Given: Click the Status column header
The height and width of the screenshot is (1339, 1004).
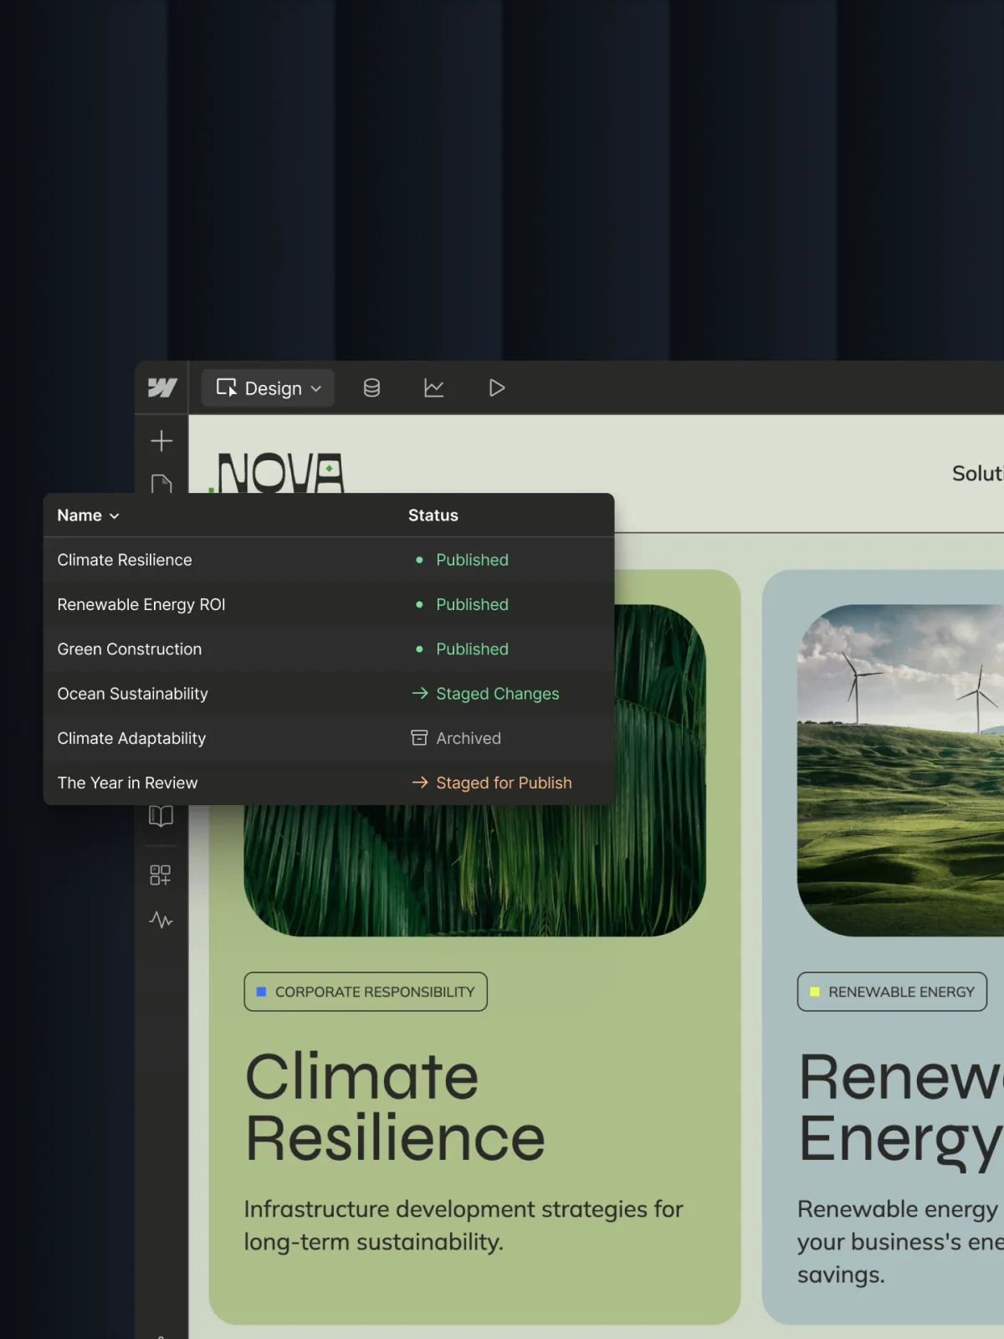Looking at the screenshot, I should coord(433,516).
